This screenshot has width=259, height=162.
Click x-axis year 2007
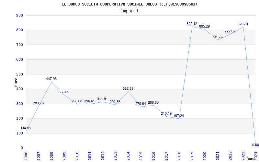[39, 156]
